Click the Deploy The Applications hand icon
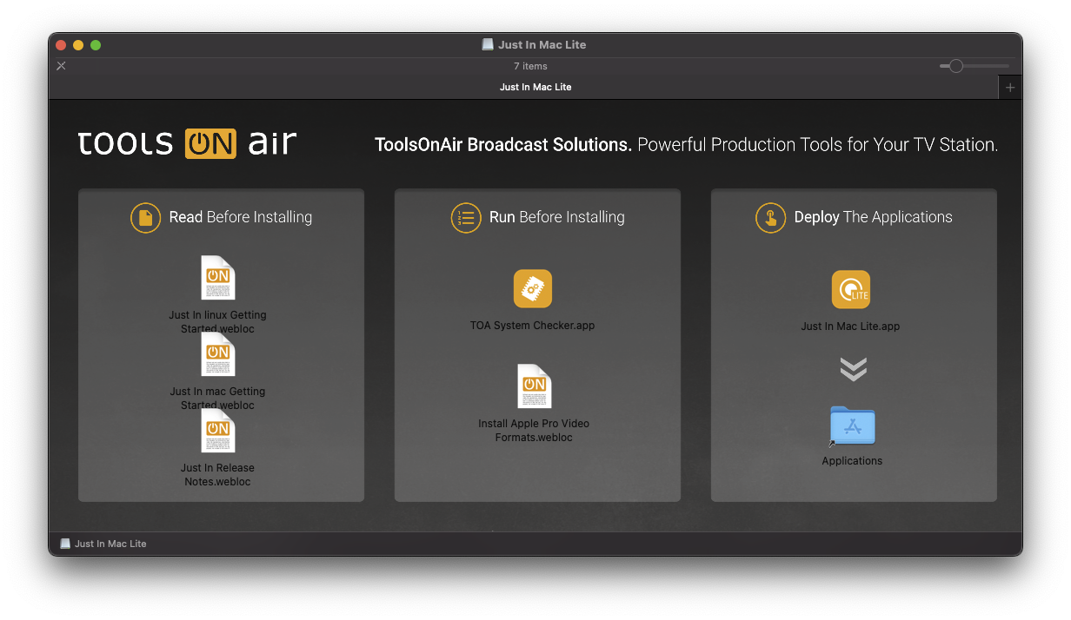The height and width of the screenshot is (620, 1071). [770, 218]
